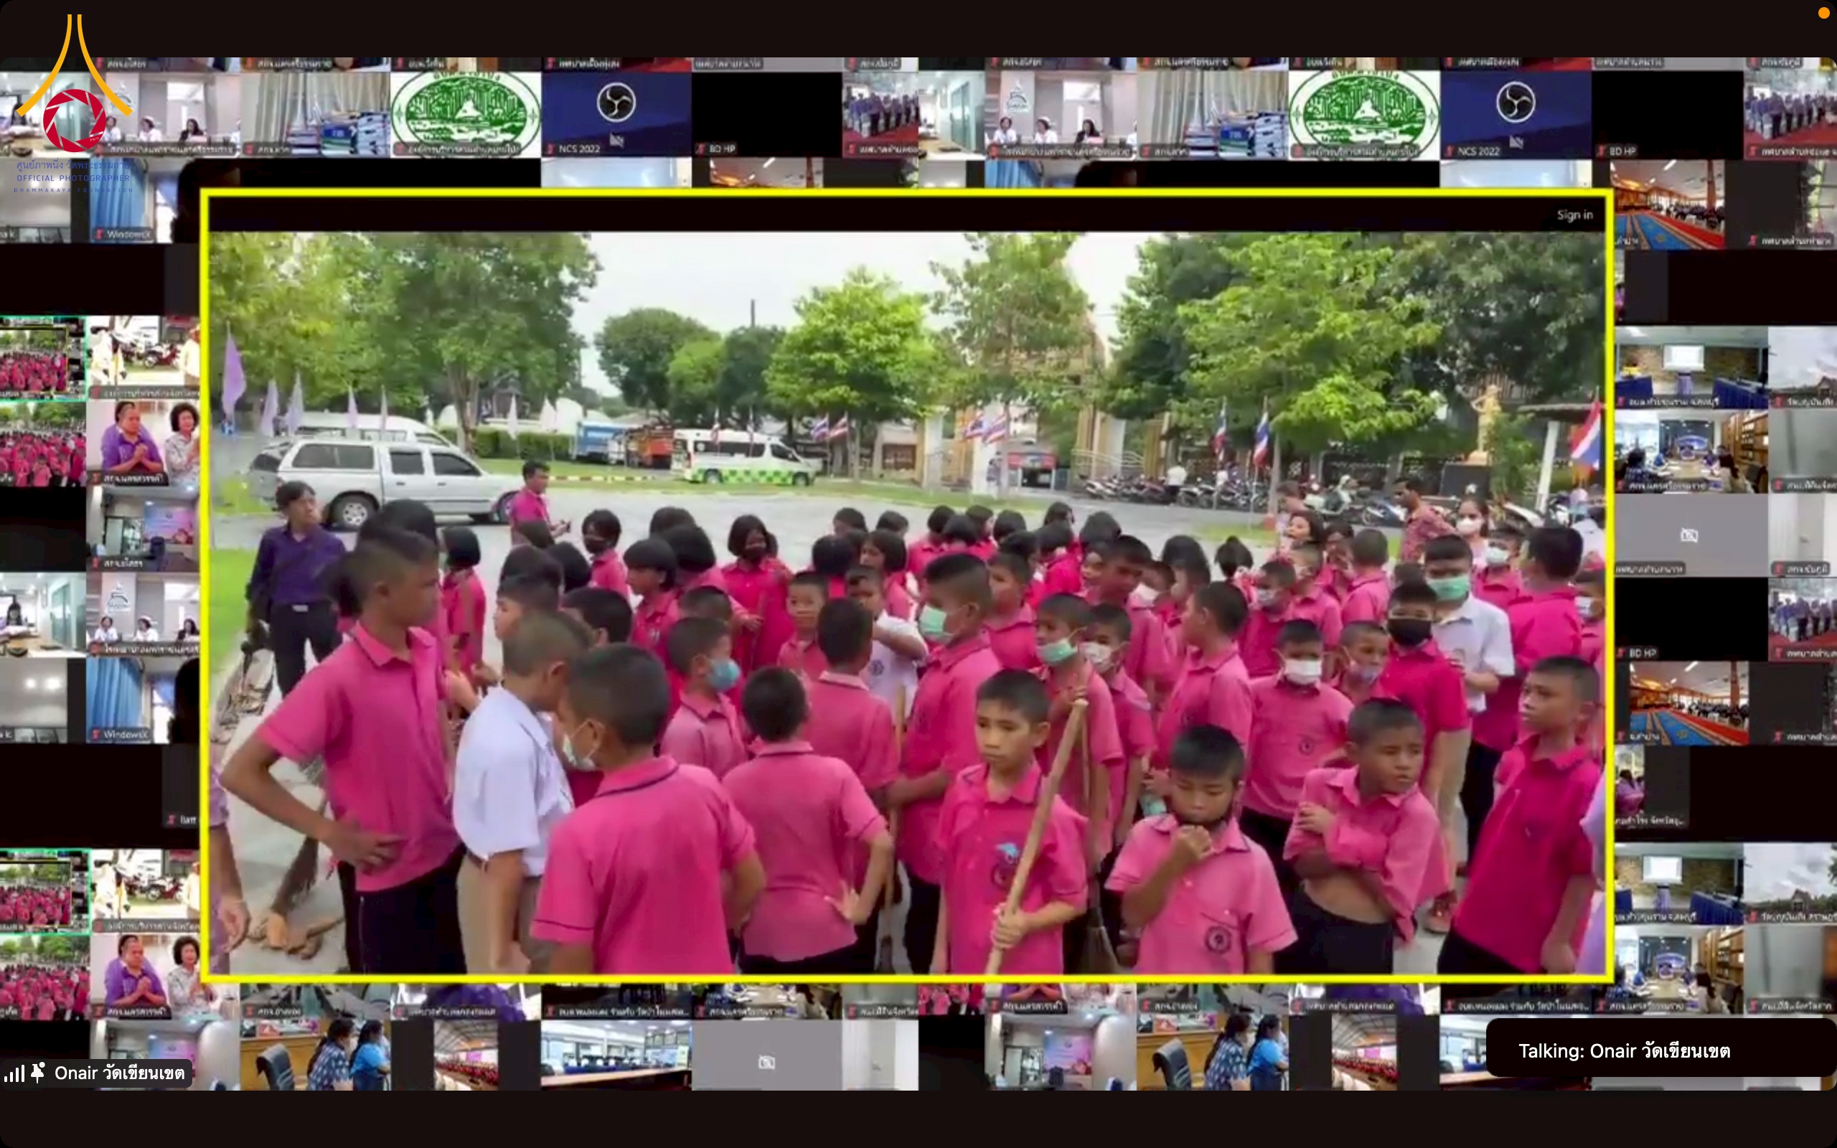
Task: Select the Onair วัดเขียนเขต name label
Action: (x=119, y=1073)
